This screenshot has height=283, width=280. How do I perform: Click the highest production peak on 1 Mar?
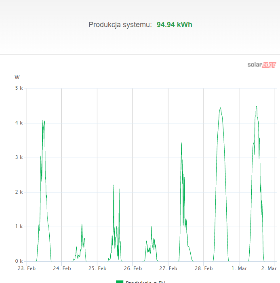pyautogui.click(x=256, y=107)
